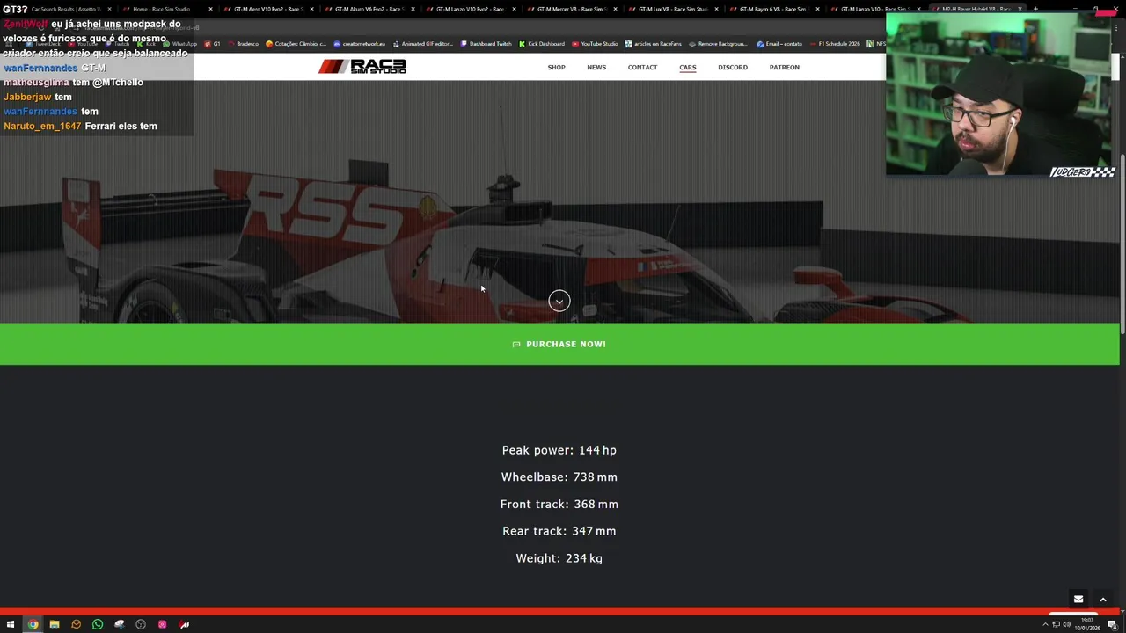Open the articles on RaceFans bookmark
Screen dimensions: 1126x633
(x=654, y=44)
